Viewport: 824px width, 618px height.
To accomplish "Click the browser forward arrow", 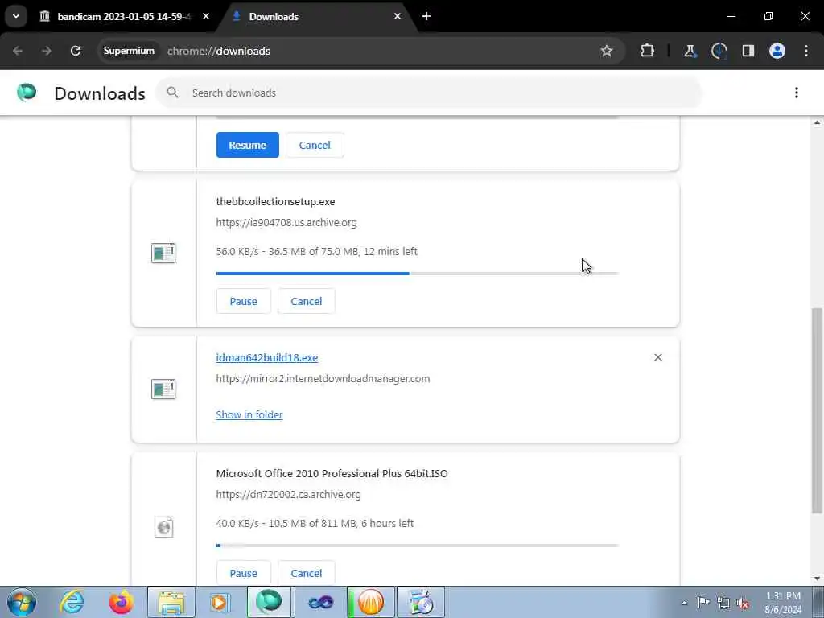I will point(47,51).
